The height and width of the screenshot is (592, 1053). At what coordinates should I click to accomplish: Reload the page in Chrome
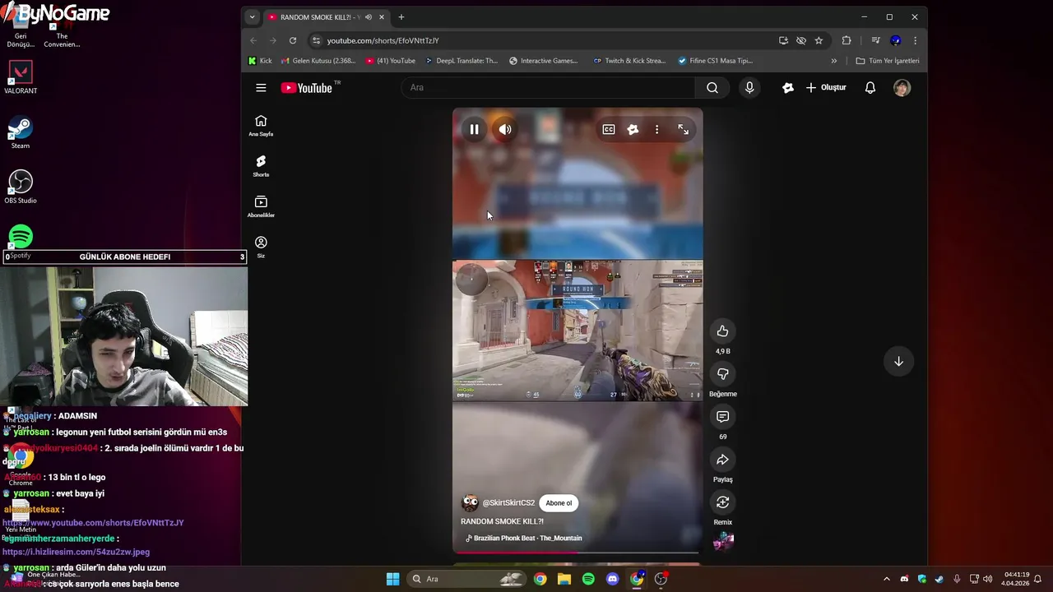[x=293, y=40]
